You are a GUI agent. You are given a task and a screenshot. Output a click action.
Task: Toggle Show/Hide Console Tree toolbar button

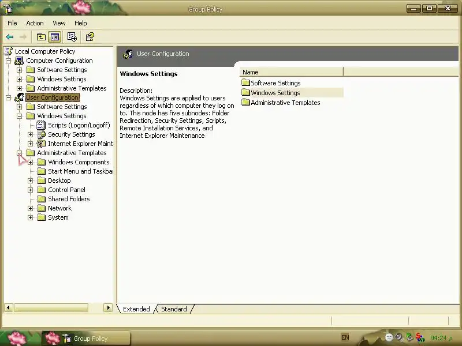(x=55, y=37)
